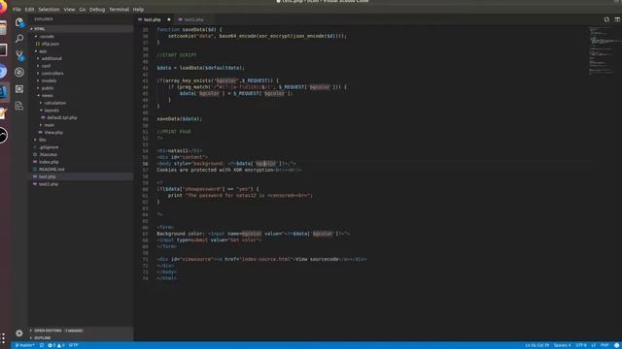
Task: Expand the public folder
Action: (48, 88)
